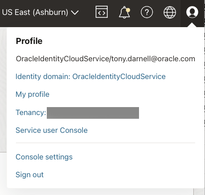Open the help question mark icon
The height and width of the screenshot is (195, 205).
click(x=146, y=12)
